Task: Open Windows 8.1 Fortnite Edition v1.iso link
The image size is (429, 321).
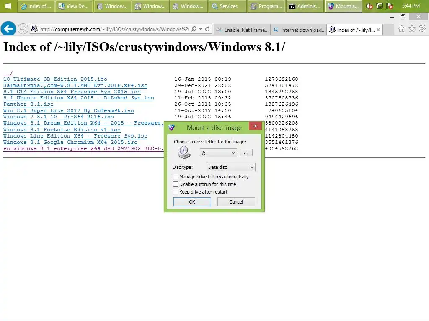Action: (x=62, y=130)
